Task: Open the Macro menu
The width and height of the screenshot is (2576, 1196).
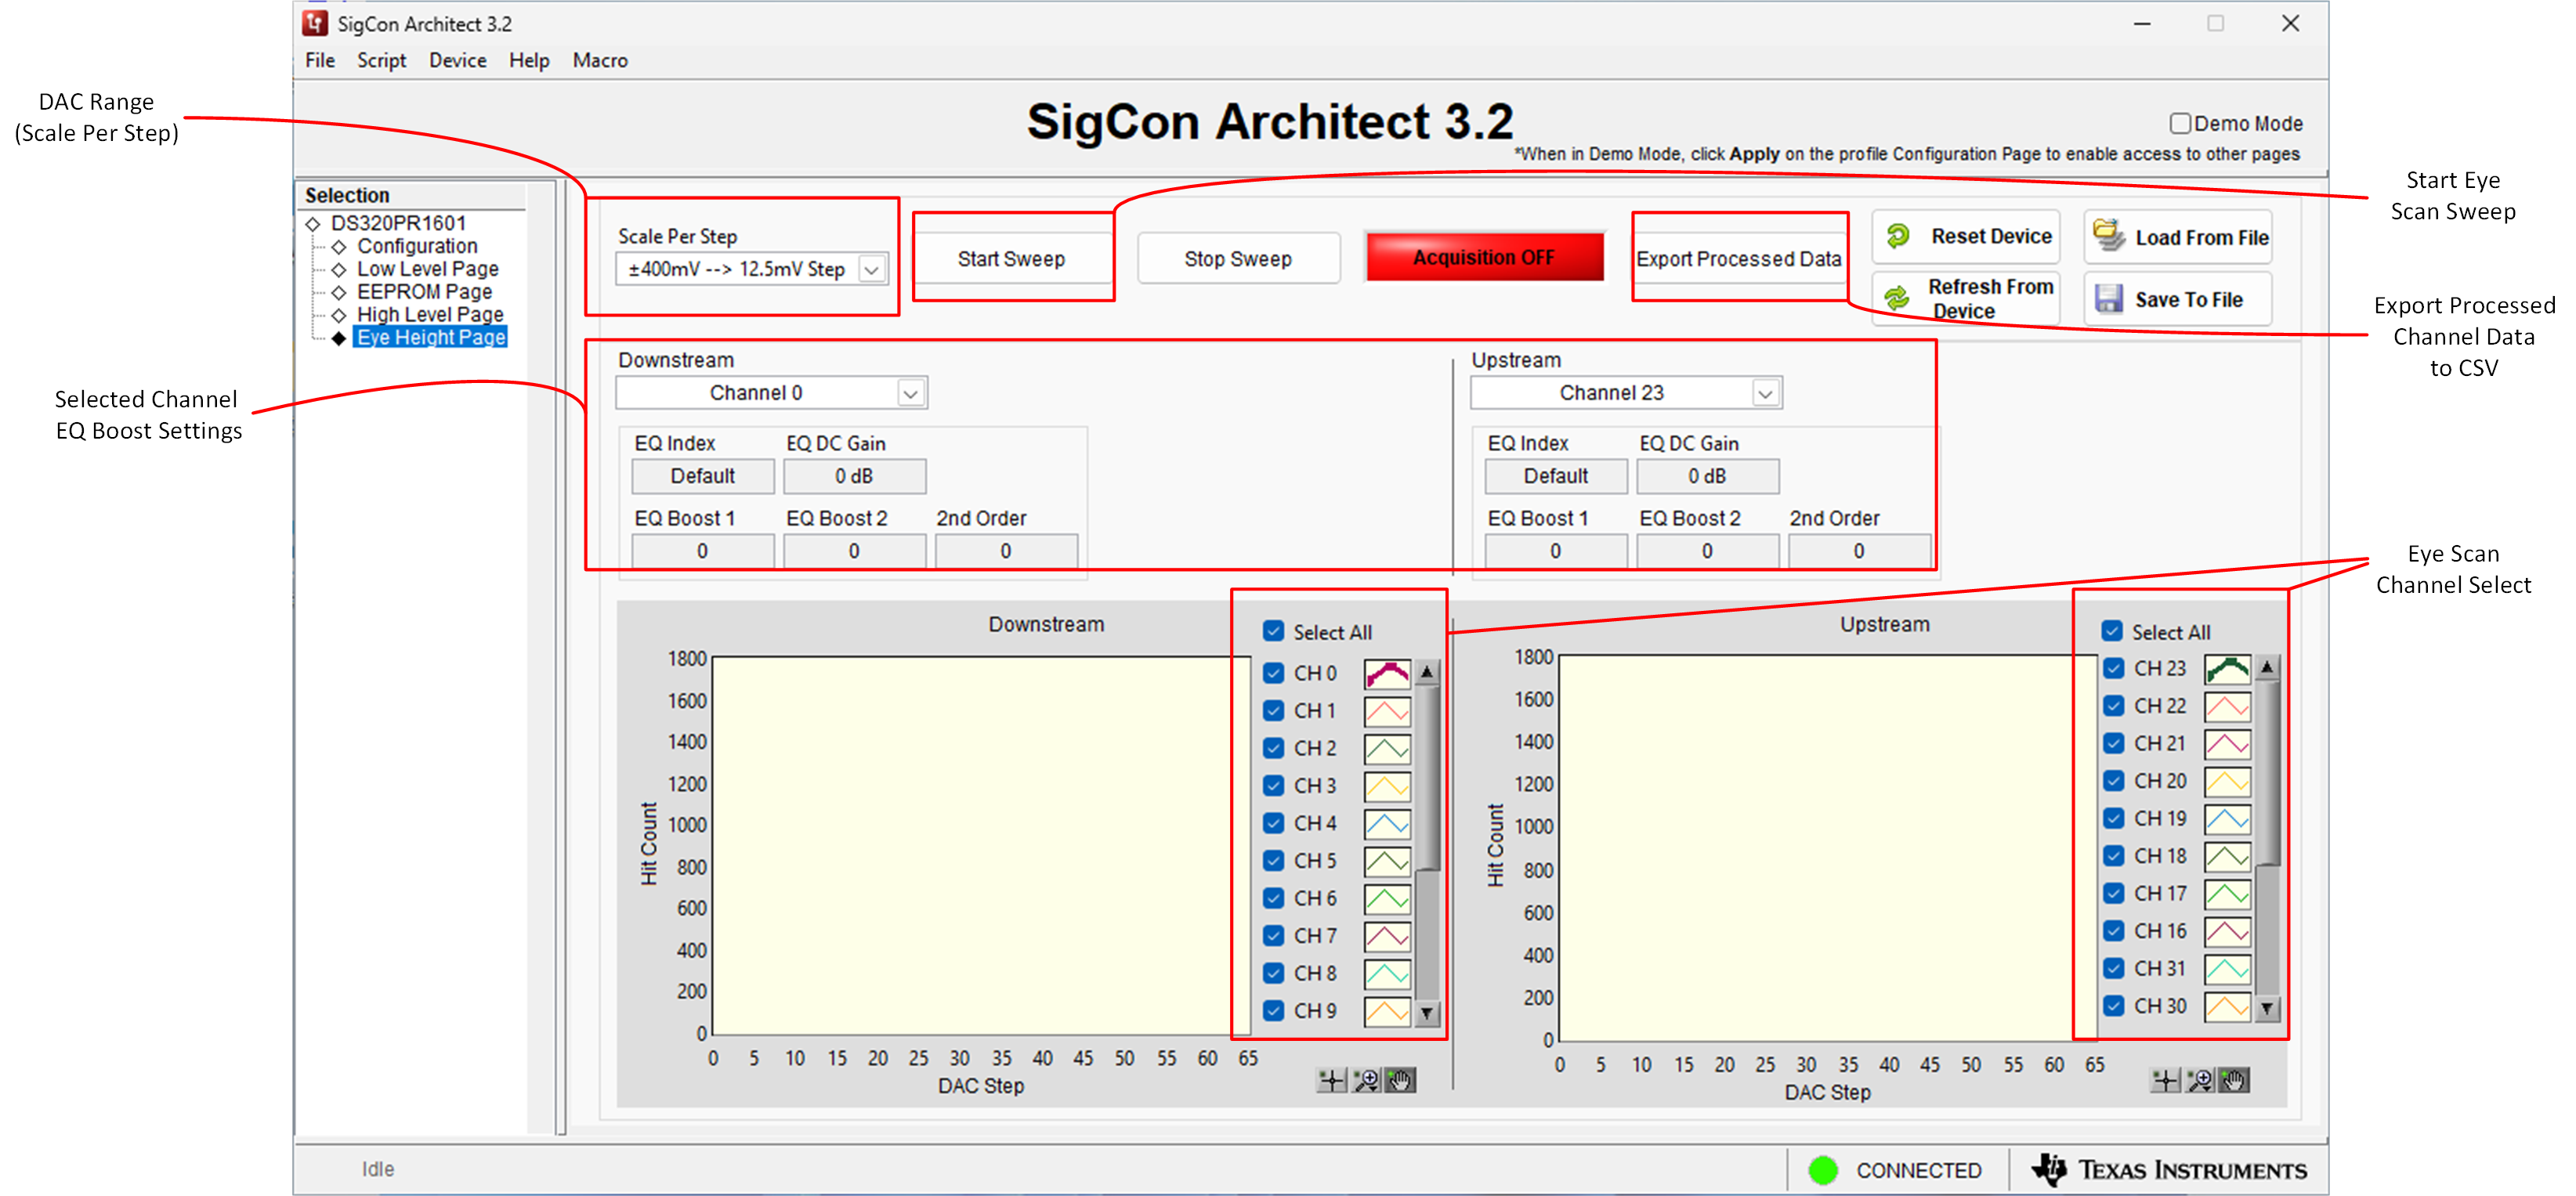Action: pyautogui.click(x=600, y=60)
